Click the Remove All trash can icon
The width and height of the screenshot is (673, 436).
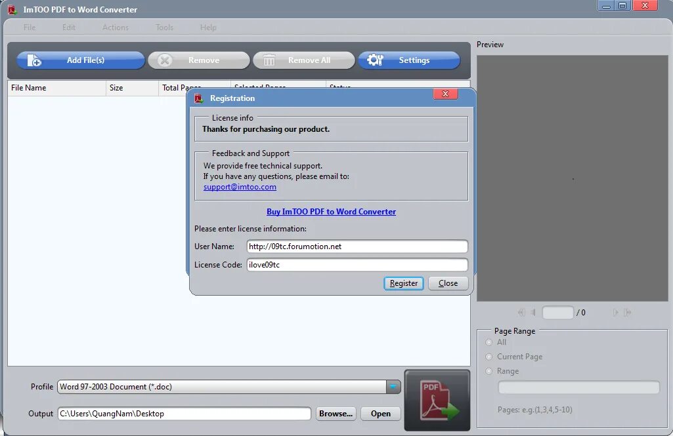click(269, 60)
